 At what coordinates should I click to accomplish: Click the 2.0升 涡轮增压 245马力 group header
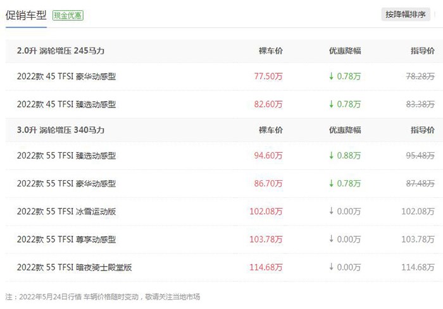tap(61, 51)
